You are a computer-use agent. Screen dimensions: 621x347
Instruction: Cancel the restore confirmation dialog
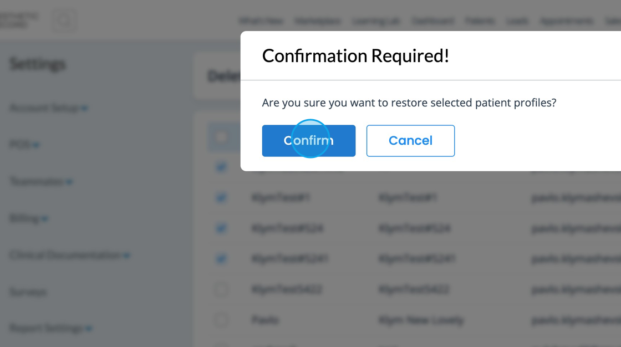pos(410,141)
